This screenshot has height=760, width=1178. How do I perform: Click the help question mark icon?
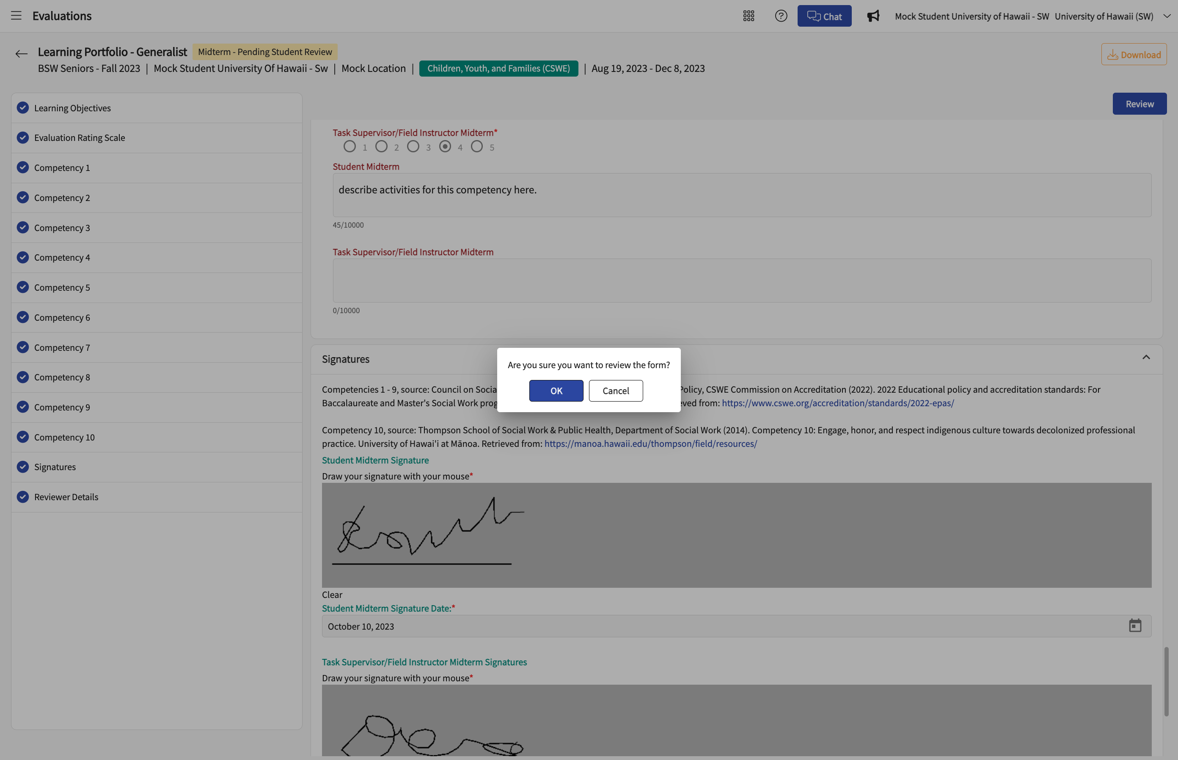click(781, 16)
